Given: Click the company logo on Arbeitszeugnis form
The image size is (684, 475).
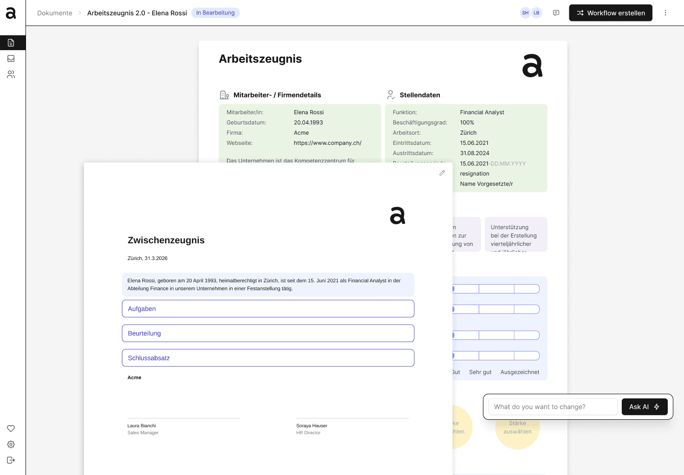Looking at the screenshot, I should click(532, 65).
